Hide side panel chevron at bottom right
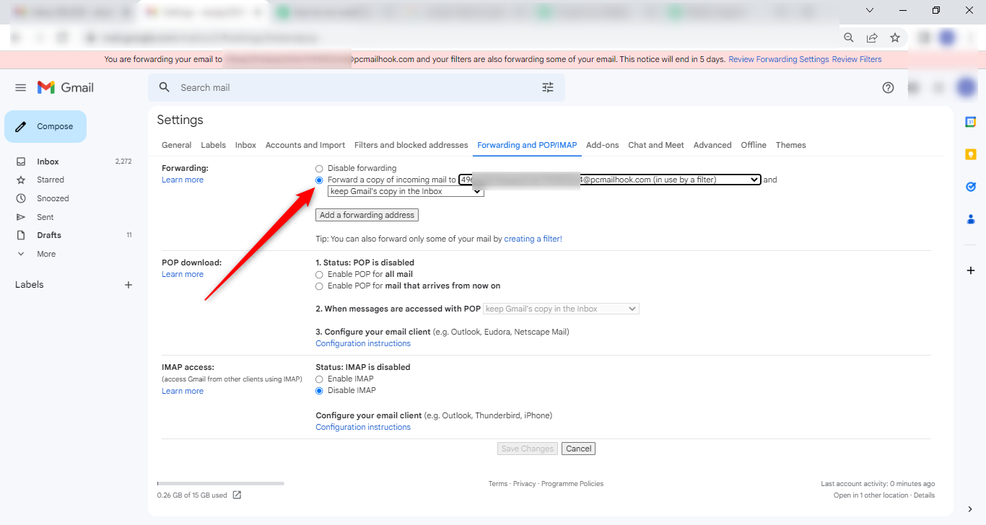986x525 pixels. coord(970,510)
